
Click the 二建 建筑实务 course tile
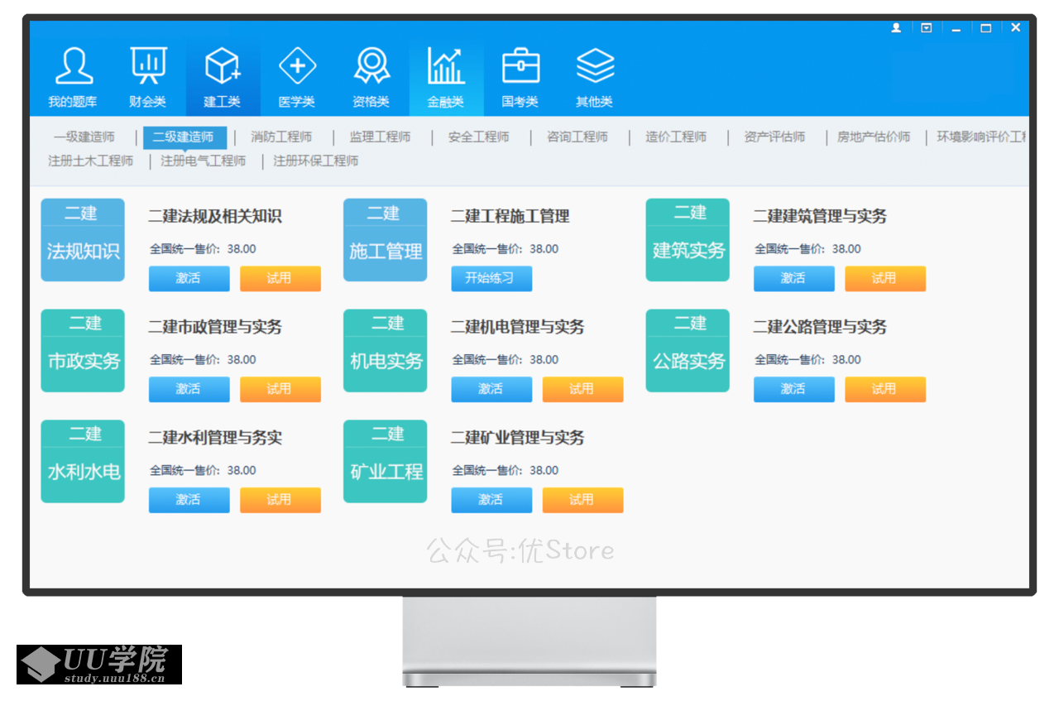pyautogui.click(x=688, y=240)
